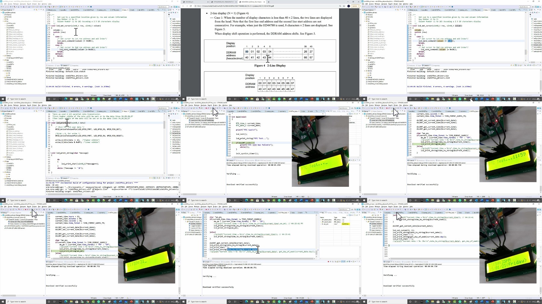Screen dimensions: 542x304
Task: Click the zoom magnifier icon in browser address bar
Action: (340, 6)
